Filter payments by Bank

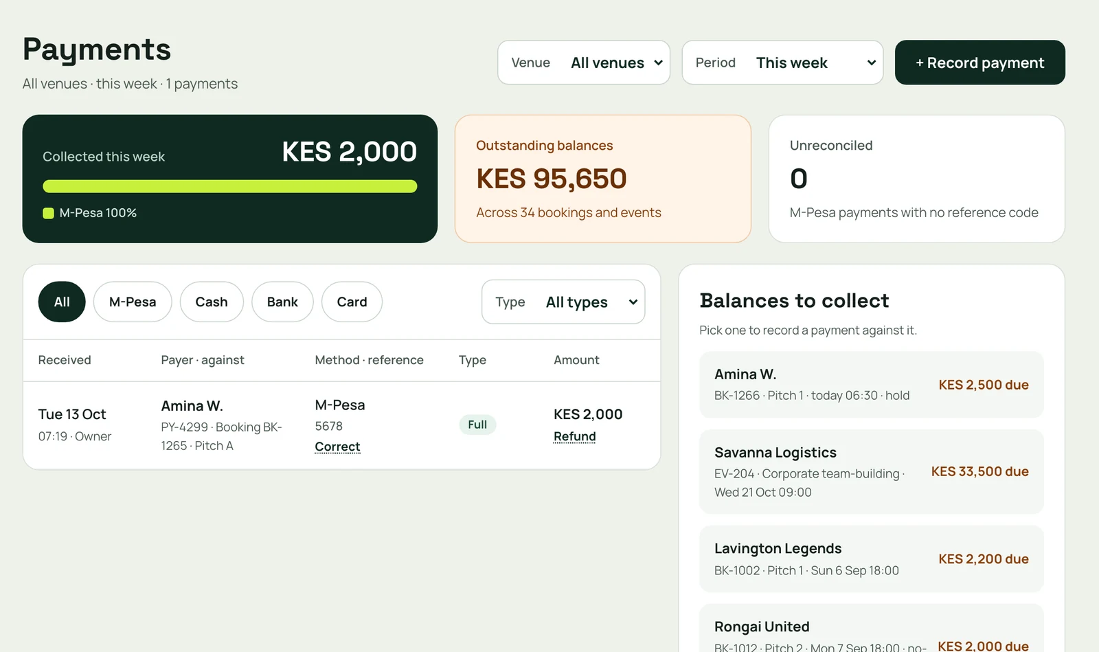click(282, 302)
